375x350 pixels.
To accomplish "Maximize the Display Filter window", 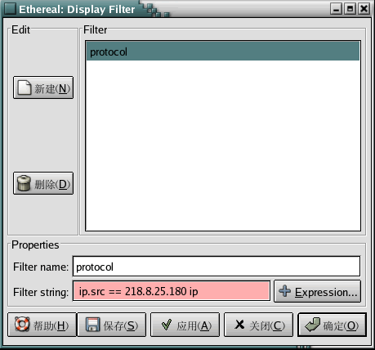I will pyautogui.click(x=350, y=9).
